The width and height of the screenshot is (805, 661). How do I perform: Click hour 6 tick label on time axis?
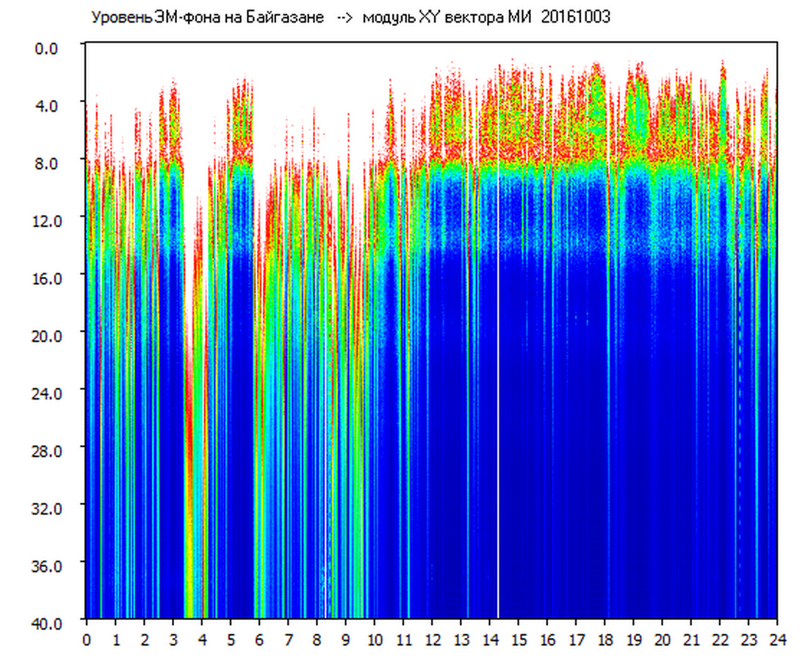[259, 640]
